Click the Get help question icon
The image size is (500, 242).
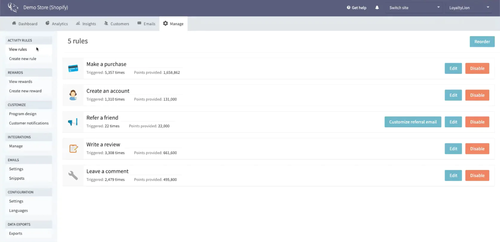[348, 8]
